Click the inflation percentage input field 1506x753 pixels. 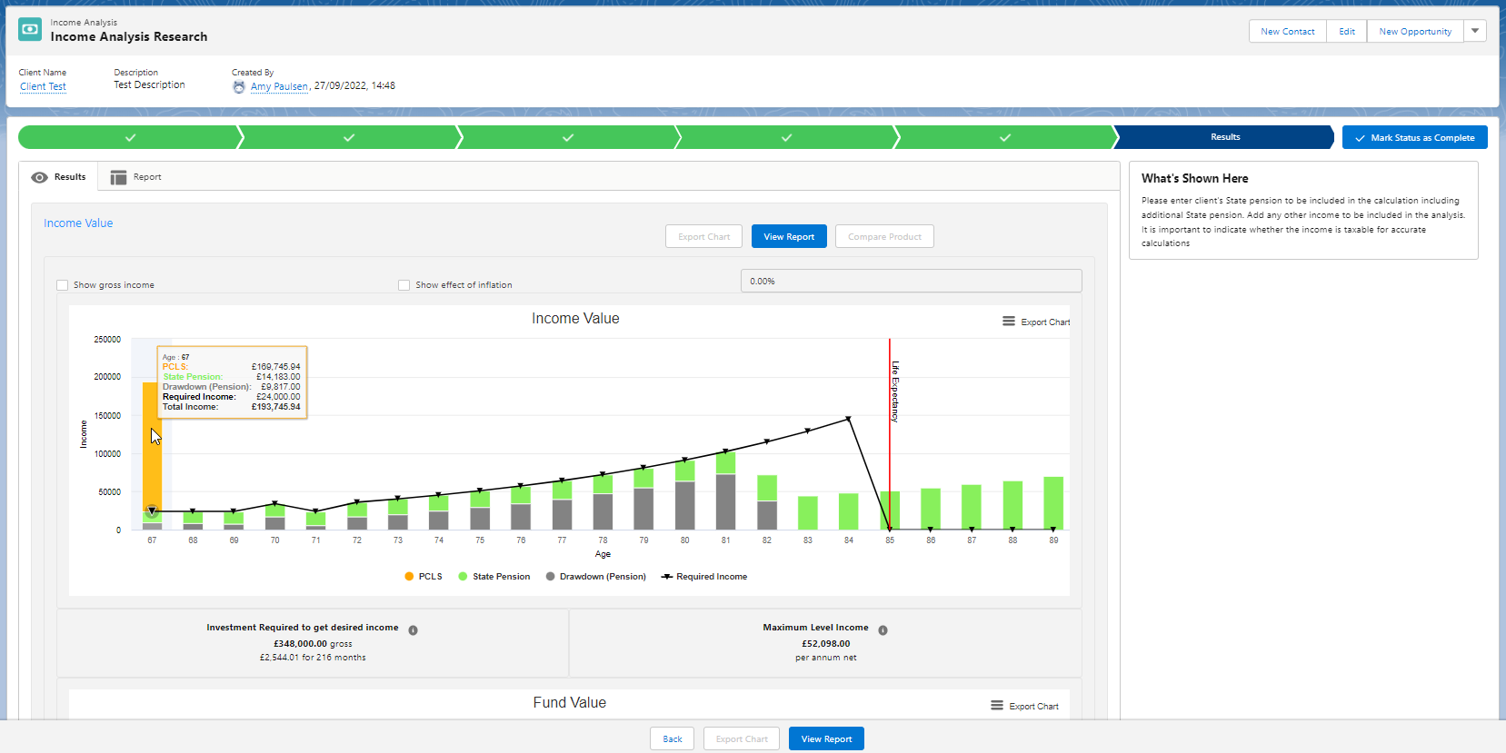coord(912,281)
